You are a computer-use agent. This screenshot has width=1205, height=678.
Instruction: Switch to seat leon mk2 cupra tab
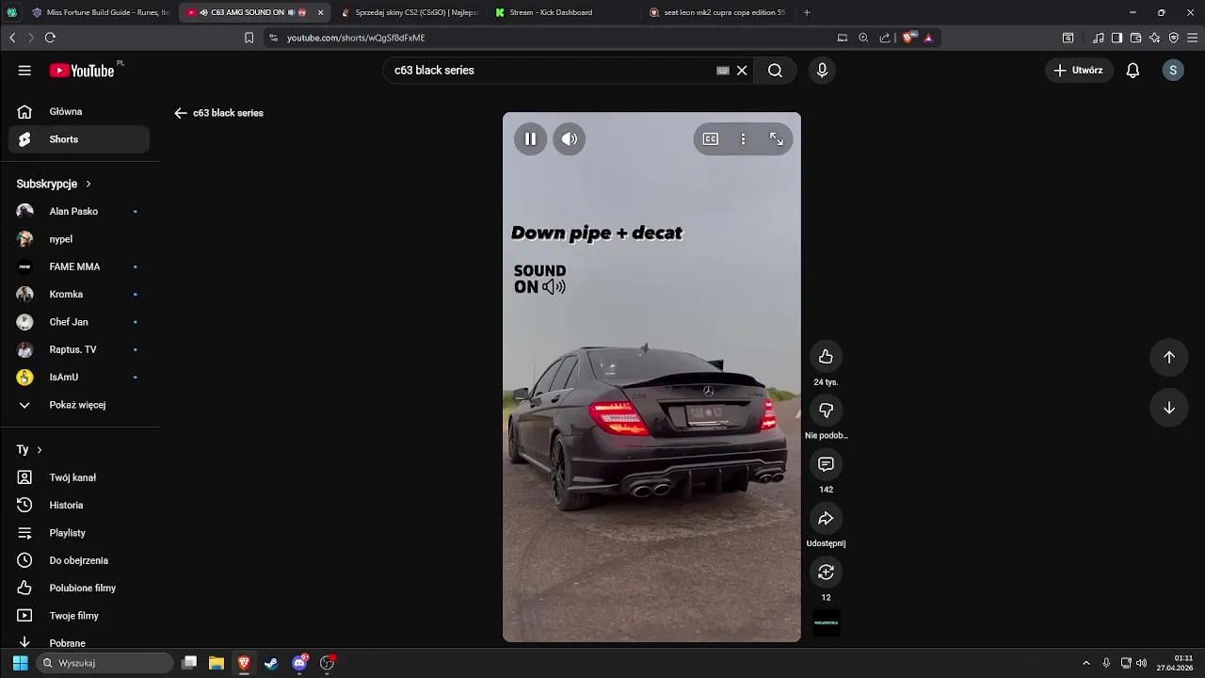pos(717,12)
